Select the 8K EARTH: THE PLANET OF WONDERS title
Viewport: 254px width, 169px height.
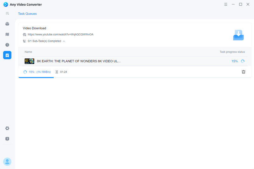click(x=79, y=61)
